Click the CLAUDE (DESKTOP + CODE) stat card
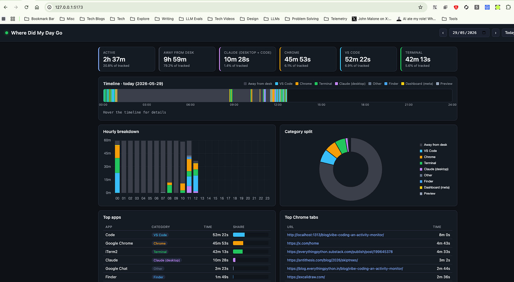 pos(247,59)
